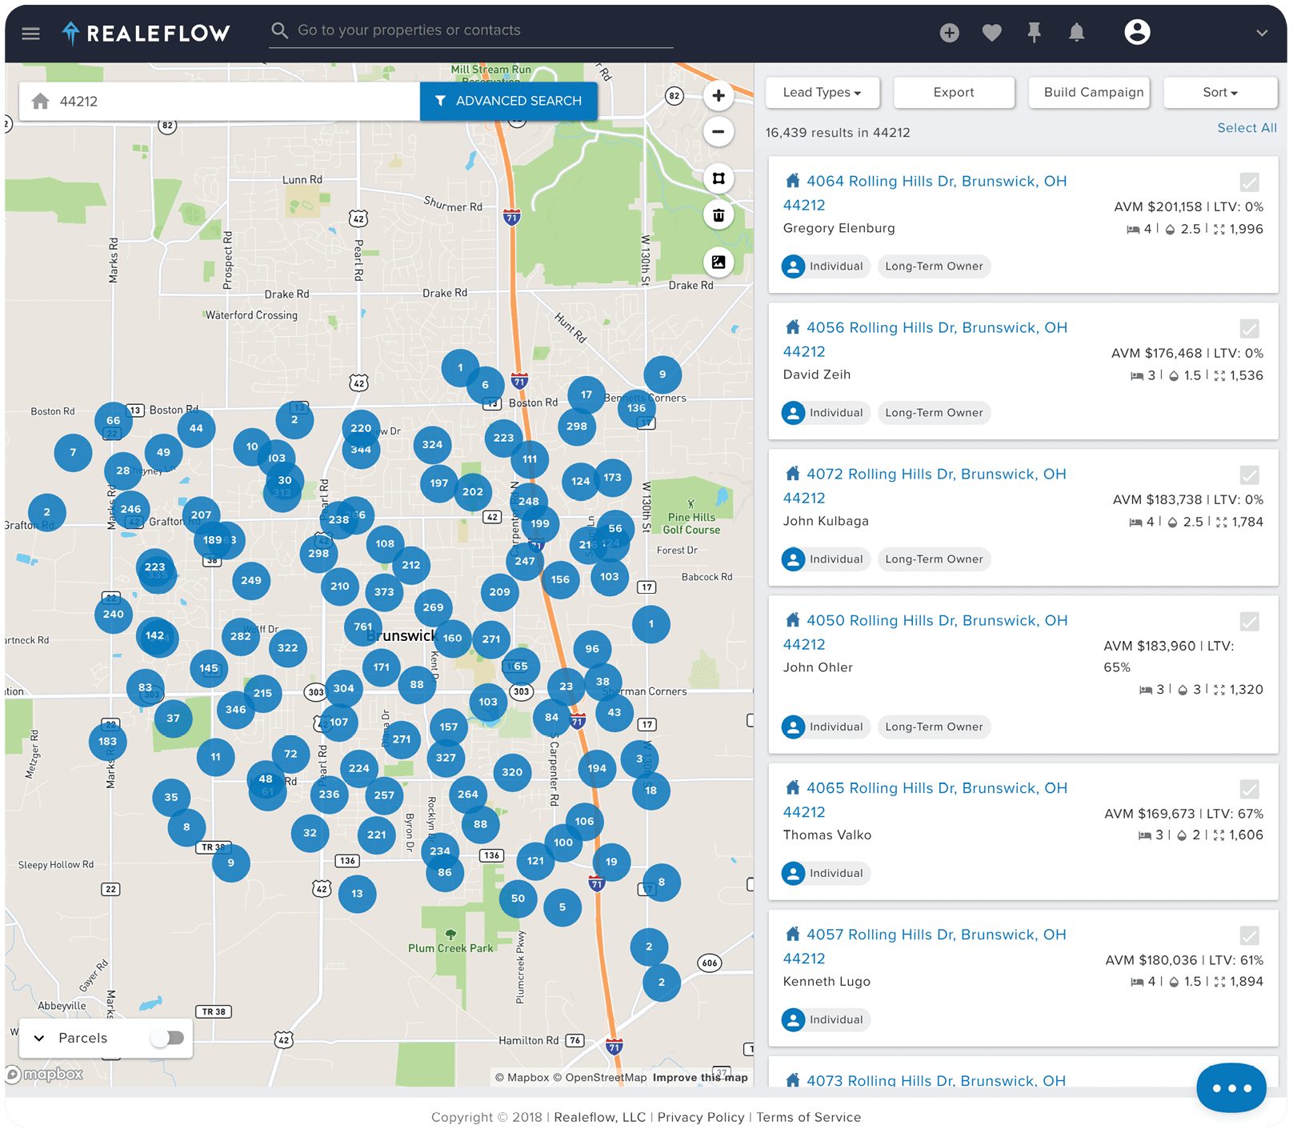The height and width of the screenshot is (1133, 1293).
Task: Click house icon for 4050 Rolling Hills Dr
Action: click(792, 620)
